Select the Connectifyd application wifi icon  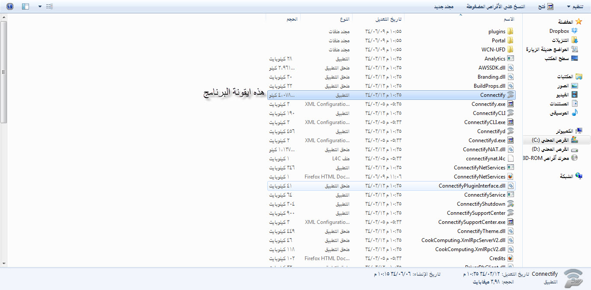click(x=511, y=131)
